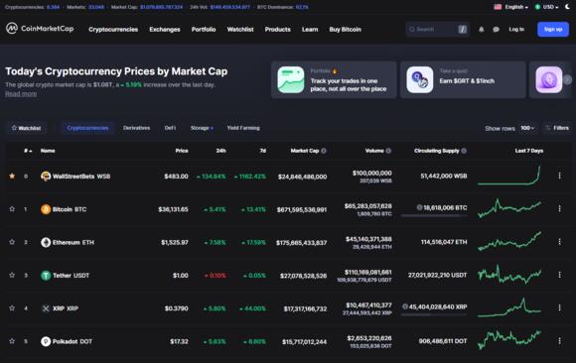Click the XRP coin icon
Screen dimensions: 576x363
(x=46, y=308)
